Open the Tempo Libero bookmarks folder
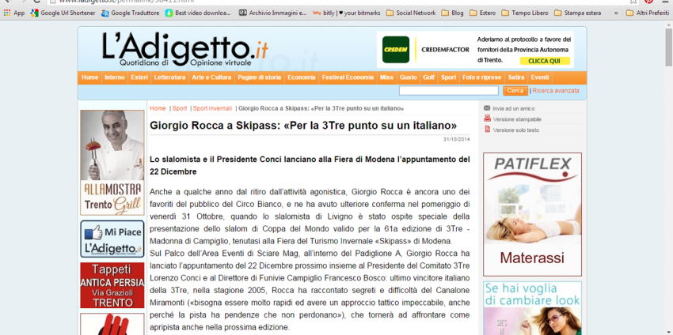 pos(525,13)
